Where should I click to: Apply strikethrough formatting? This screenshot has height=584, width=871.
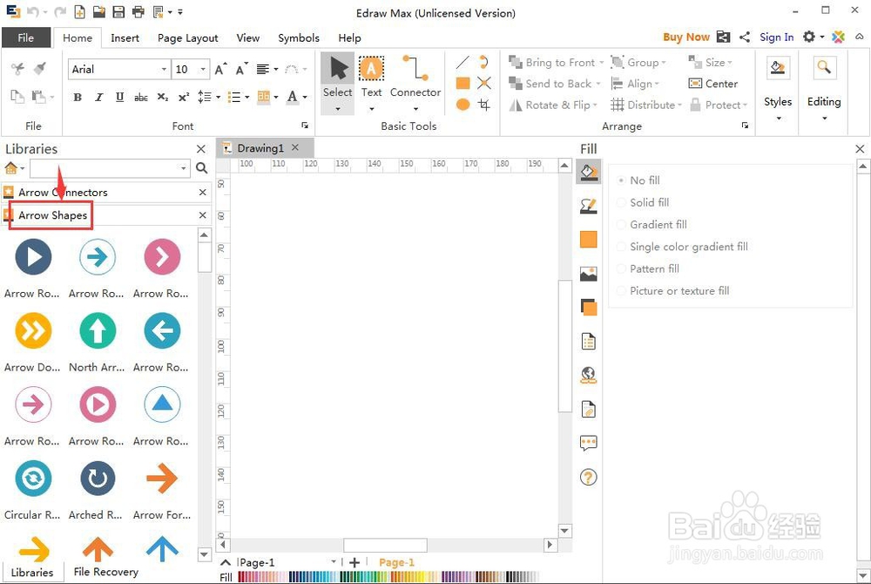pyautogui.click(x=141, y=98)
